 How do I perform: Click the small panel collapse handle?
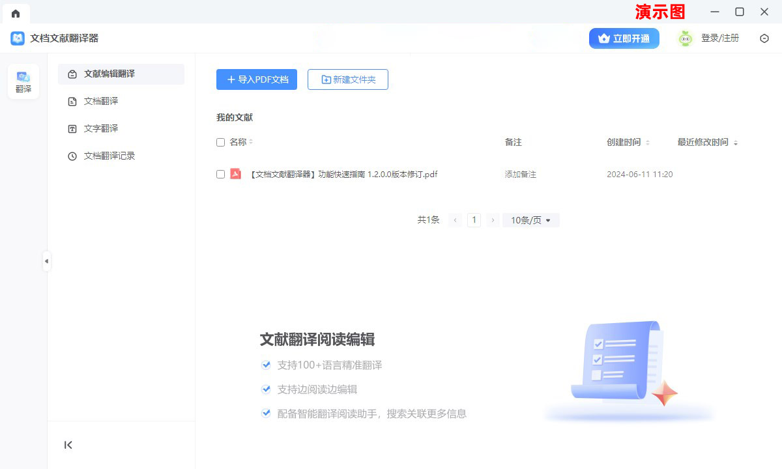pos(46,261)
